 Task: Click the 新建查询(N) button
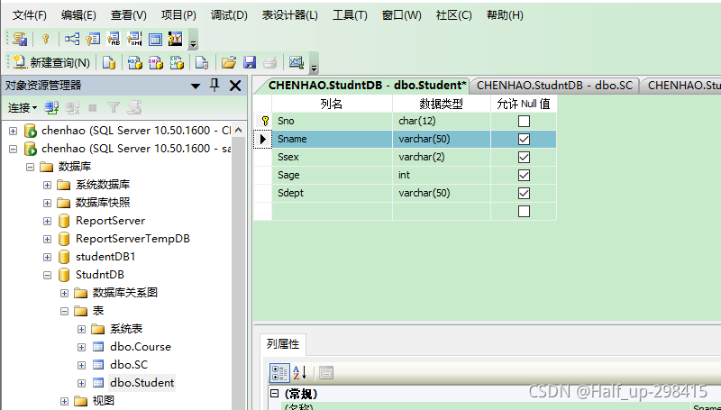click(x=51, y=62)
